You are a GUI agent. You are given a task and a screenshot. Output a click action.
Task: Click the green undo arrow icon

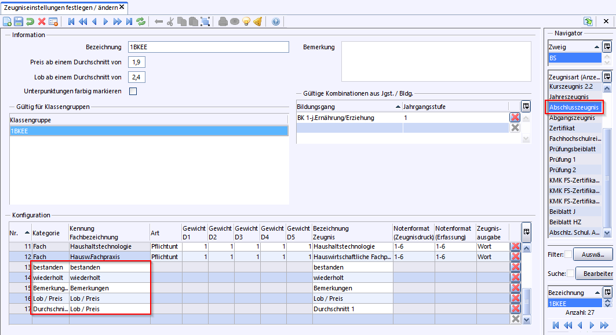click(30, 21)
